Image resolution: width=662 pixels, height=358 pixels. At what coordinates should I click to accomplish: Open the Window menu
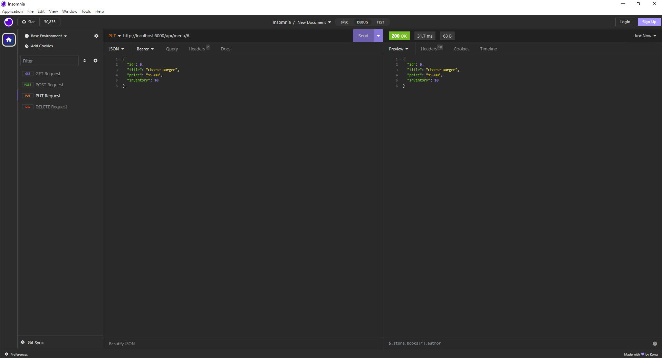pos(69,11)
